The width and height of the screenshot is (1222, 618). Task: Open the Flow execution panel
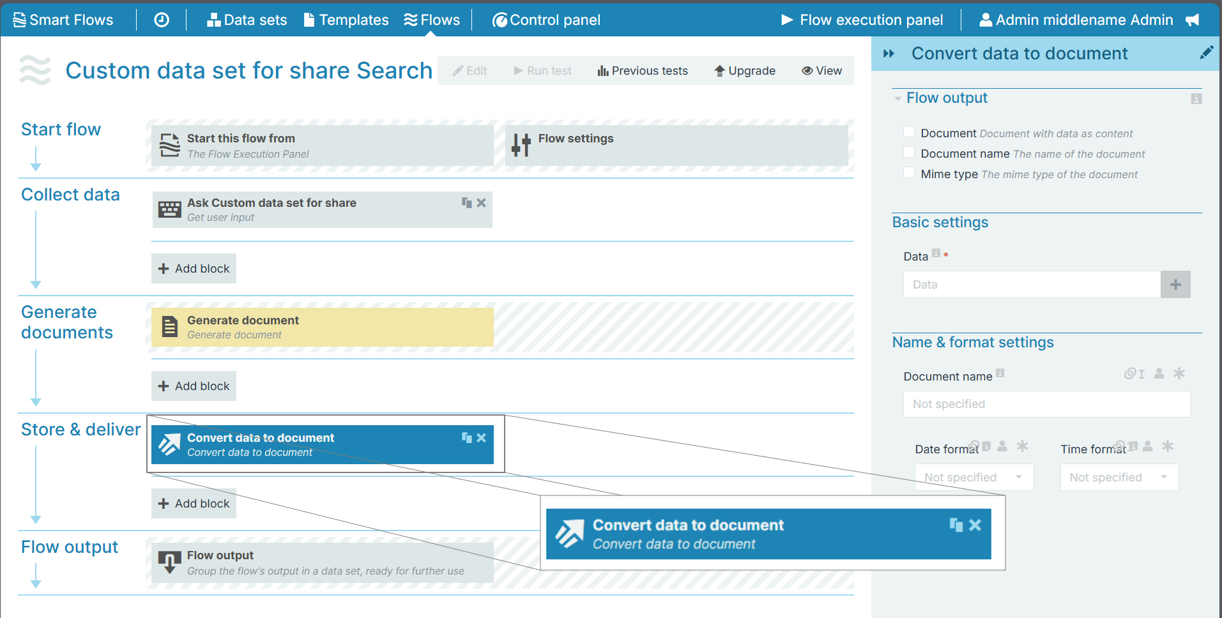pos(862,20)
